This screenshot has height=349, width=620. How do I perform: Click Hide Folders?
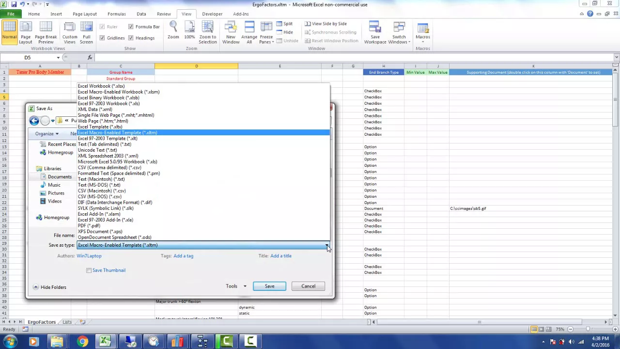[49, 287]
